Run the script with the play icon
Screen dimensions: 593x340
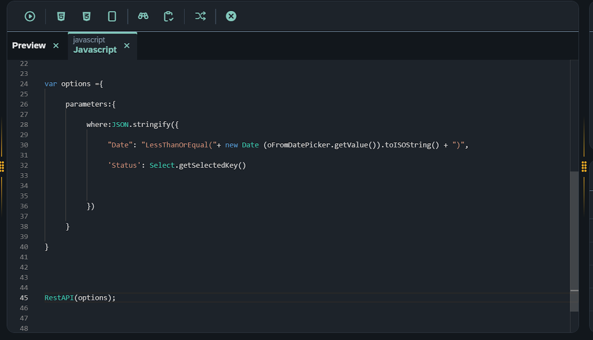(30, 16)
